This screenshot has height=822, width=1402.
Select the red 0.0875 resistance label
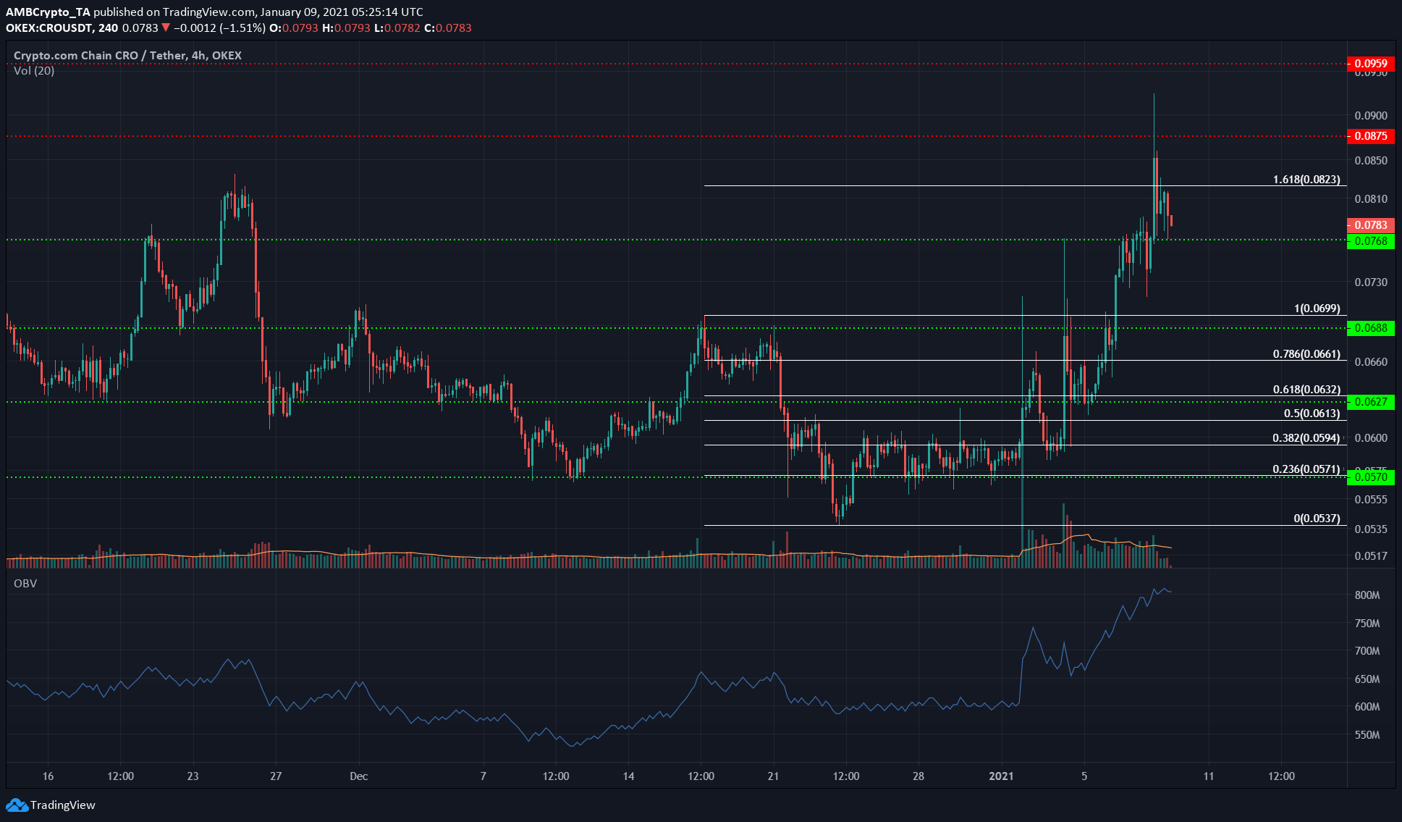[x=1370, y=136]
